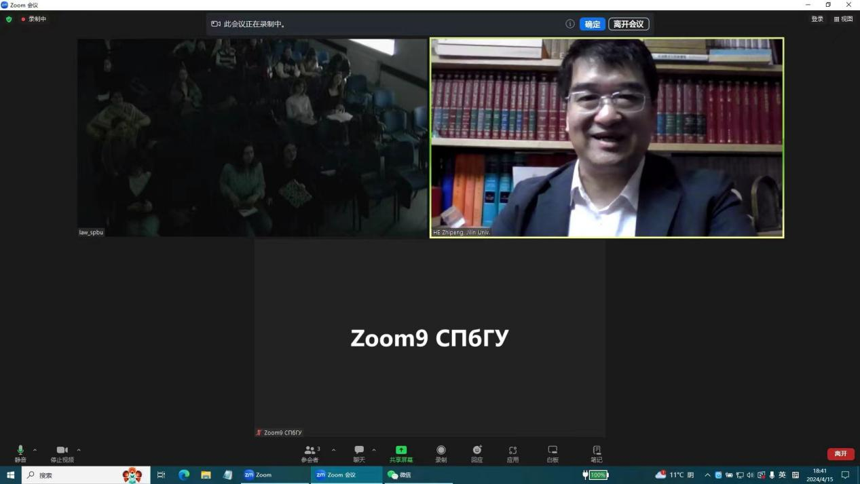
Task: Expand the arrow next to Participants
Action: click(333, 450)
